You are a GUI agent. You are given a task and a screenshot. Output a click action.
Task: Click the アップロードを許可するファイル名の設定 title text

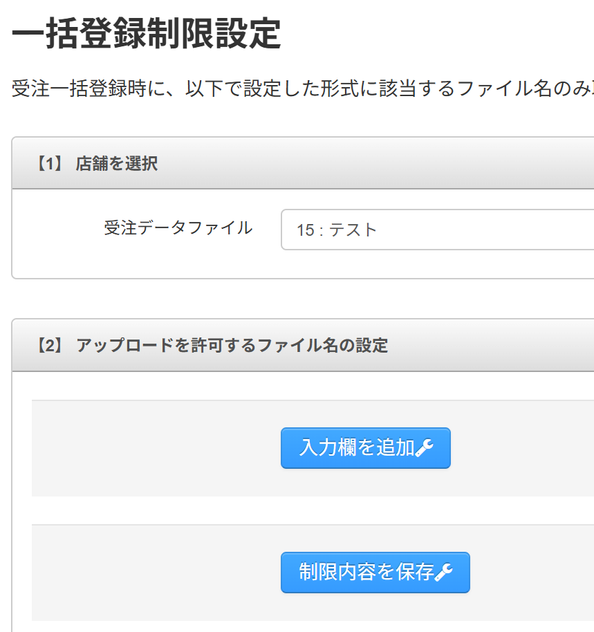point(232,345)
